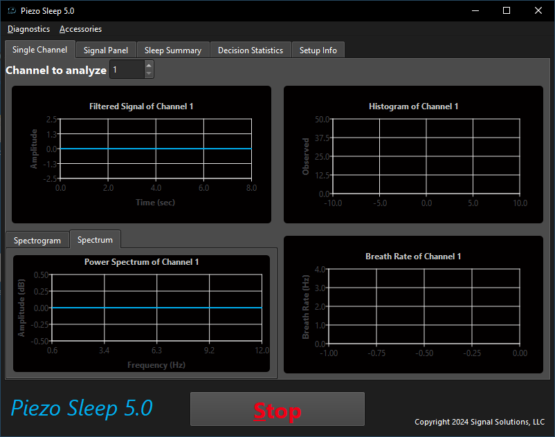Click the Frequency (Hz) axis label

pos(156,365)
